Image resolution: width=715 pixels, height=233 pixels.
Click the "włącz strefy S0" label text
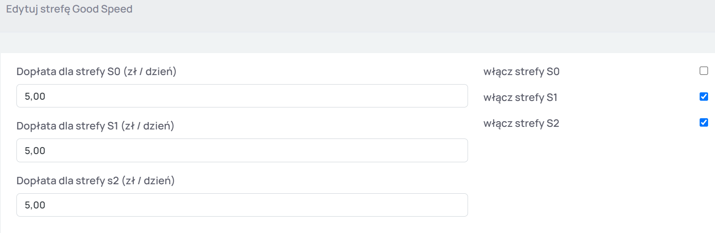[x=521, y=72]
